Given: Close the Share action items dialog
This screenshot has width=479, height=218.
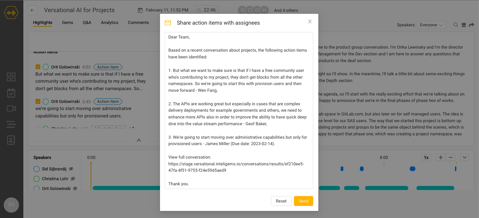Looking at the screenshot, I should click(x=310, y=22).
